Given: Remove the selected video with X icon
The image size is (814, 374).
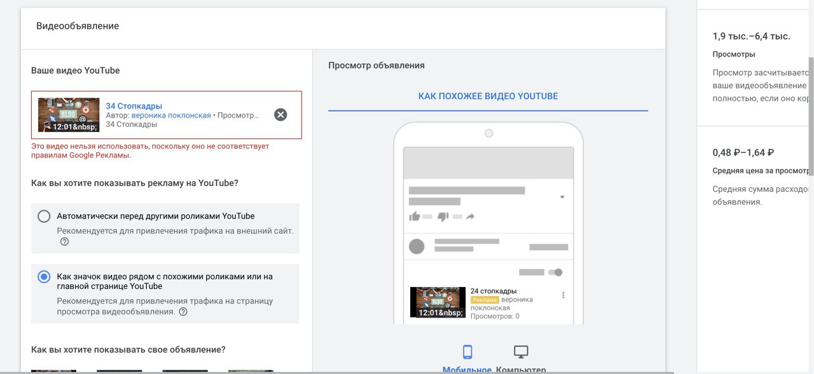Looking at the screenshot, I should click(280, 115).
